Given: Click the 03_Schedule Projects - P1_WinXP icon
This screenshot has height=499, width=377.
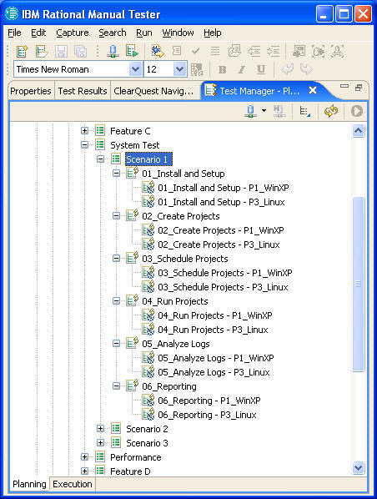Looking at the screenshot, I should (x=148, y=272).
